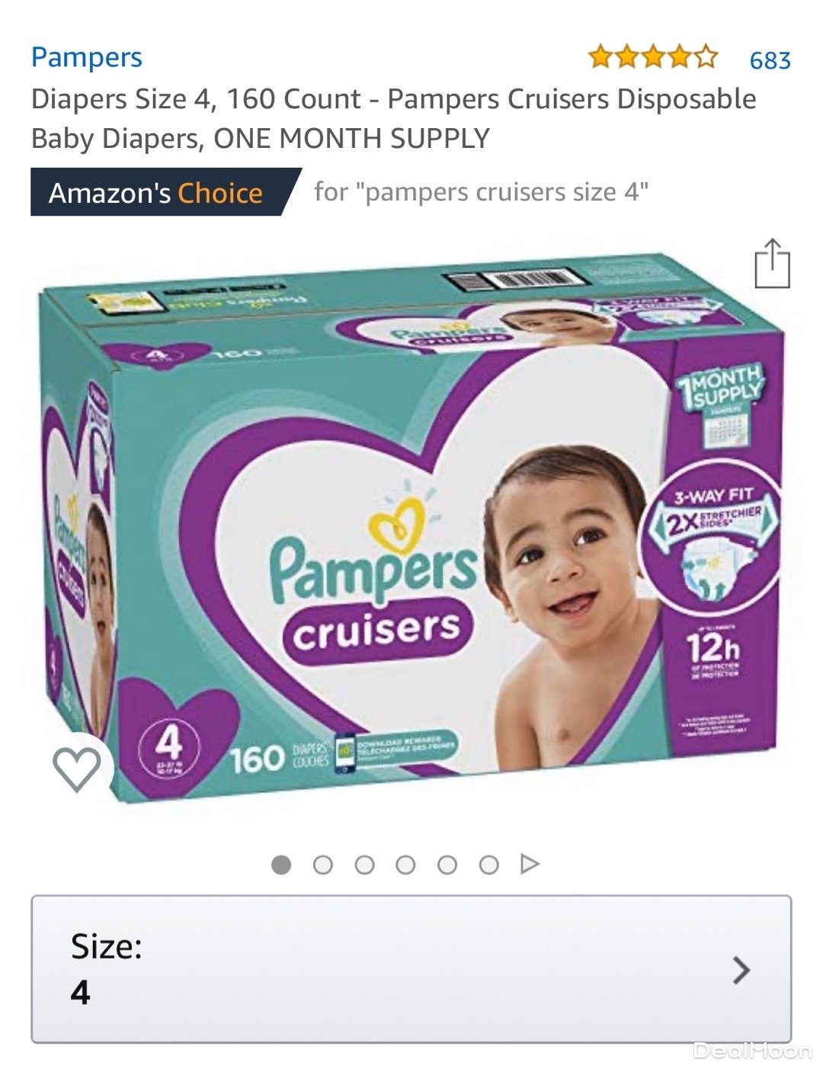The width and height of the screenshot is (823, 1069).
Task: Select the first image carousel dot
Action: [x=281, y=865]
